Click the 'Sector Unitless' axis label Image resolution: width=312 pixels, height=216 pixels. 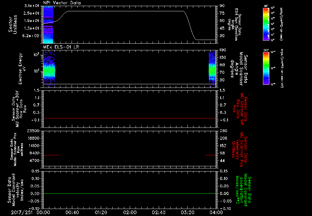click(13, 24)
